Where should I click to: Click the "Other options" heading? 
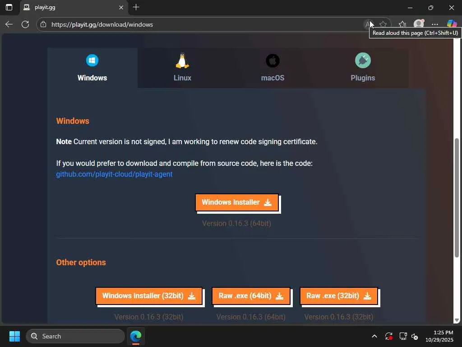click(81, 263)
